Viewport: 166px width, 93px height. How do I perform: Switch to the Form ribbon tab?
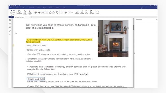click(51, 8)
